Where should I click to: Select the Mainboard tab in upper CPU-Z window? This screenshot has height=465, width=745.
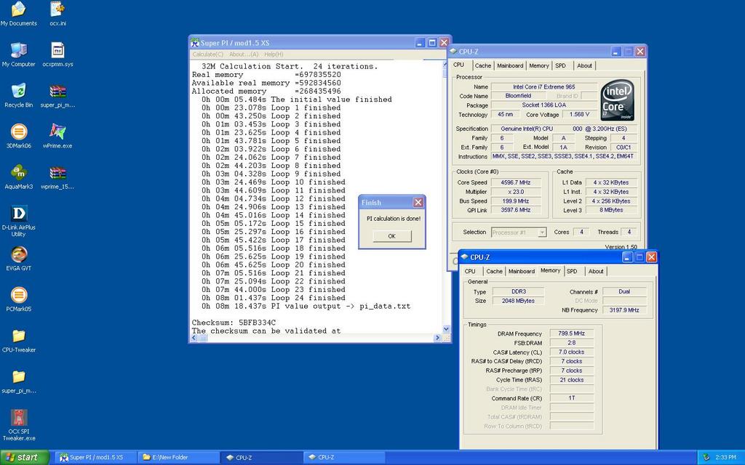510,66
